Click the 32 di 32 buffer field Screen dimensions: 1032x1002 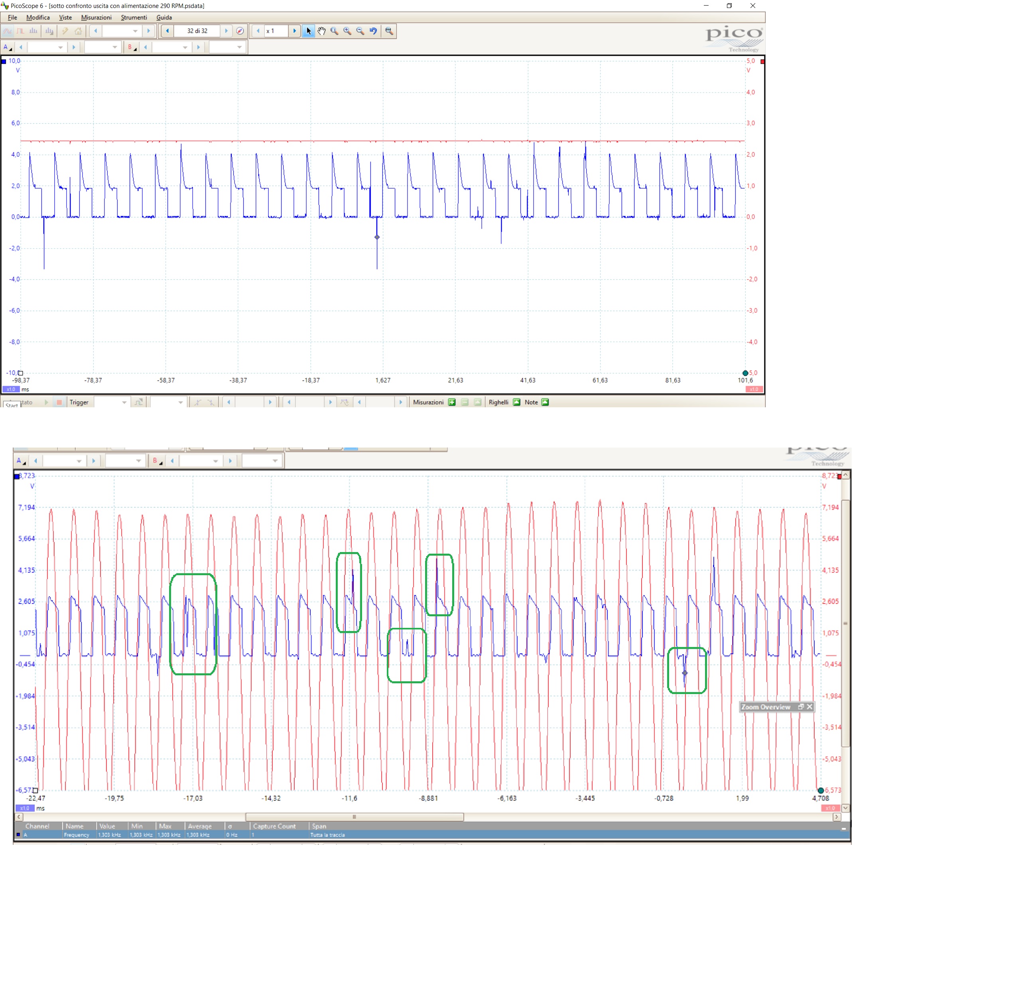pos(197,31)
